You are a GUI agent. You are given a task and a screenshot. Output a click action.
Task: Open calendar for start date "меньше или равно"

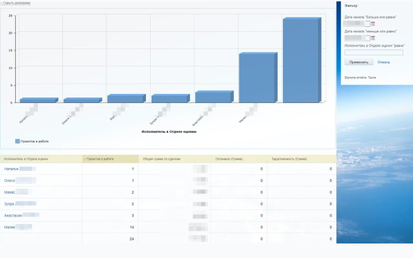(x=373, y=38)
